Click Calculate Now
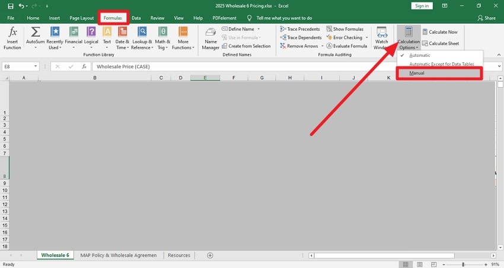The height and width of the screenshot is (268, 504). [440, 32]
